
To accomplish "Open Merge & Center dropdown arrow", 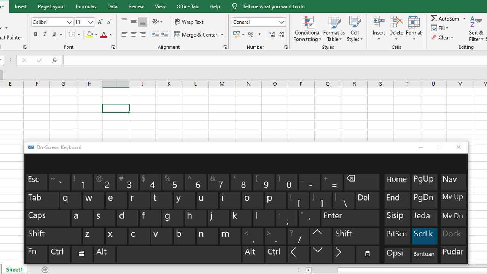I will (223, 35).
